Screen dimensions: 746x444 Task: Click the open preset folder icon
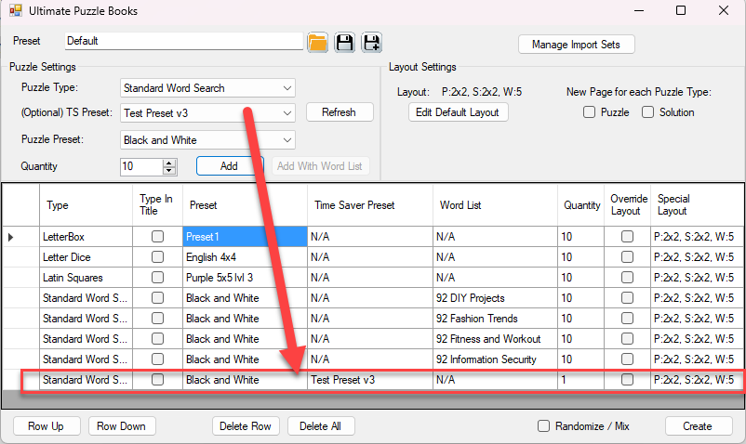point(318,42)
